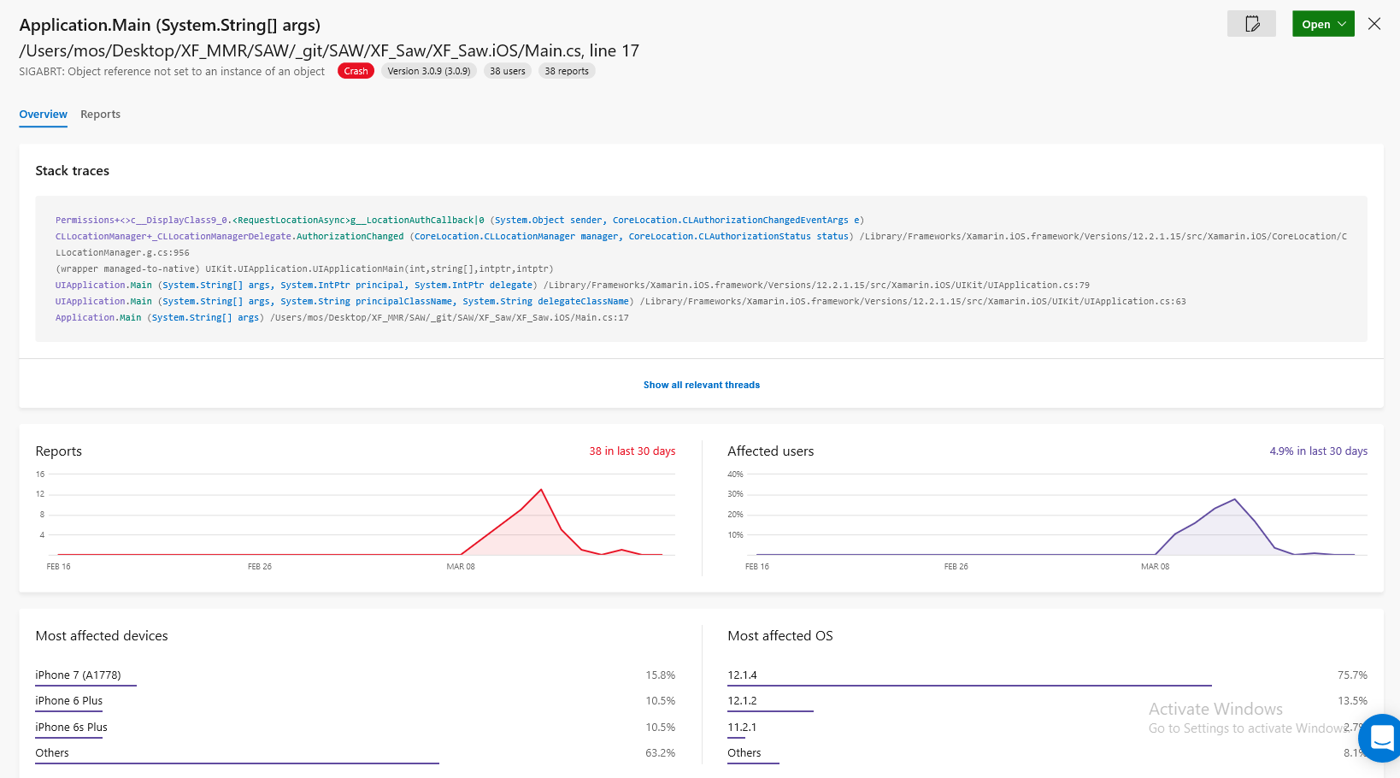This screenshot has width=1400, height=778.
Task: Switch to the Reports tab
Action: [100, 114]
